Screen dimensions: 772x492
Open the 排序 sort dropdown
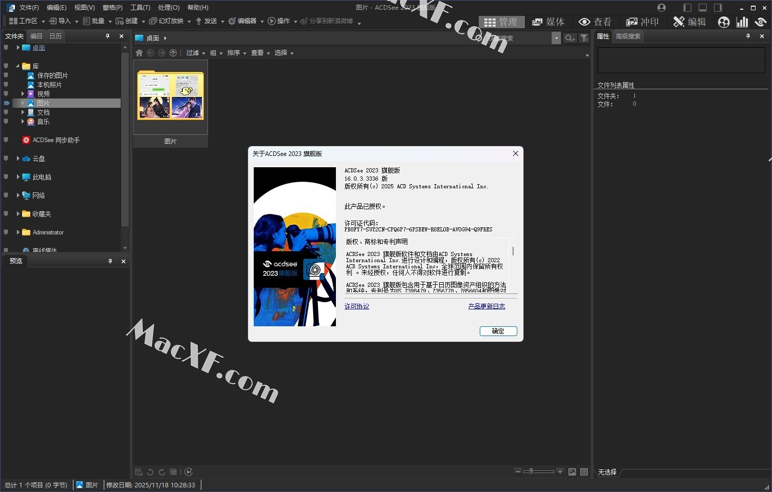pyautogui.click(x=236, y=53)
